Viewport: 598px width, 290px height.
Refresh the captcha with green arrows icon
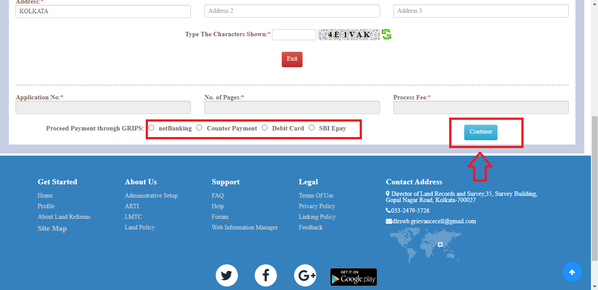[387, 34]
